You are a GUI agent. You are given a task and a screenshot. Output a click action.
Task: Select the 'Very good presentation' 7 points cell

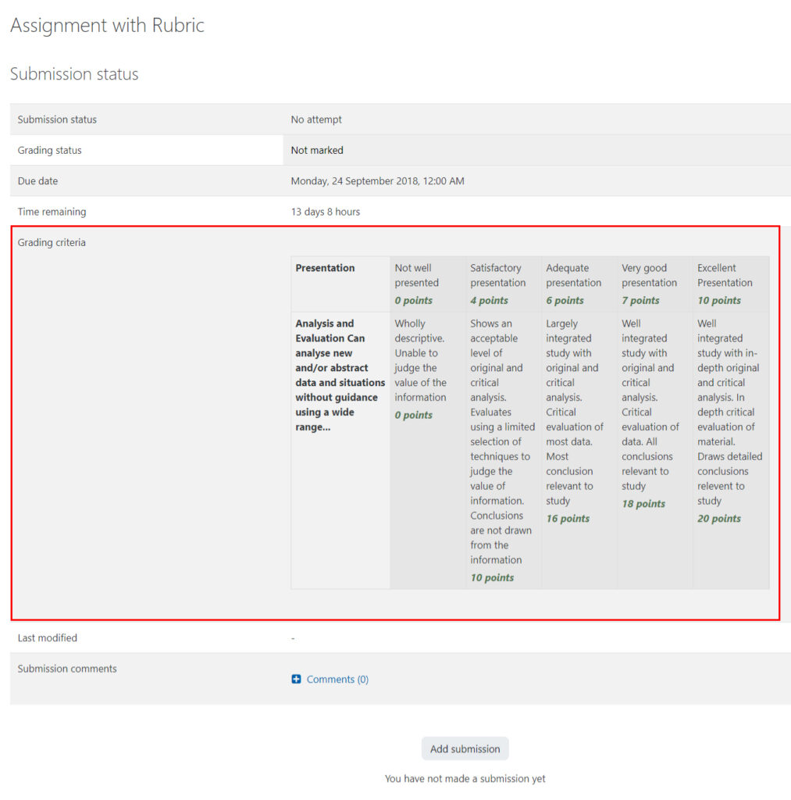coord(651,284)
